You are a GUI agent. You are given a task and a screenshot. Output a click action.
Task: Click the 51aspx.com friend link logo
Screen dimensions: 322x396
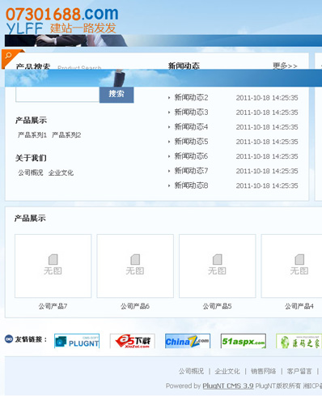tap(244, 341)
